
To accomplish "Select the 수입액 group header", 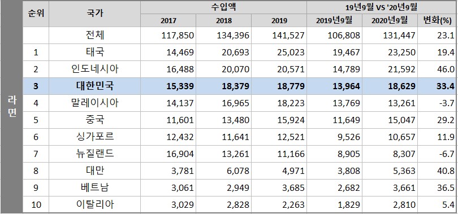I will 223,7.
